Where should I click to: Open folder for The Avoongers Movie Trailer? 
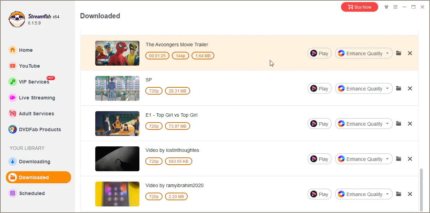(x=399, y=53)
